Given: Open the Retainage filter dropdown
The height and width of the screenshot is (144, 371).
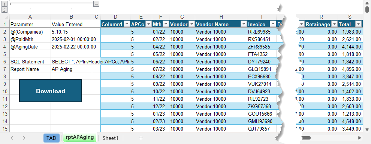Looking at the screenshot, I should tap(334, 24).
